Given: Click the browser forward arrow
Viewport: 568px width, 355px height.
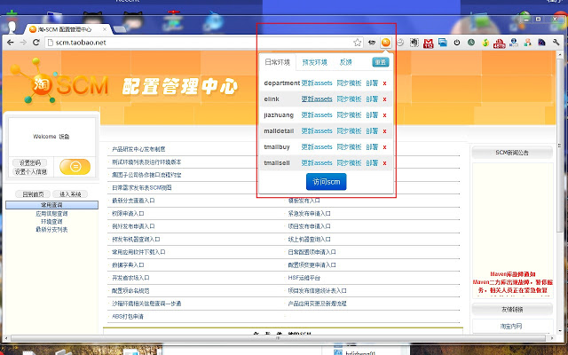Looking at the screenshot, I should click(x=23, y=43).
